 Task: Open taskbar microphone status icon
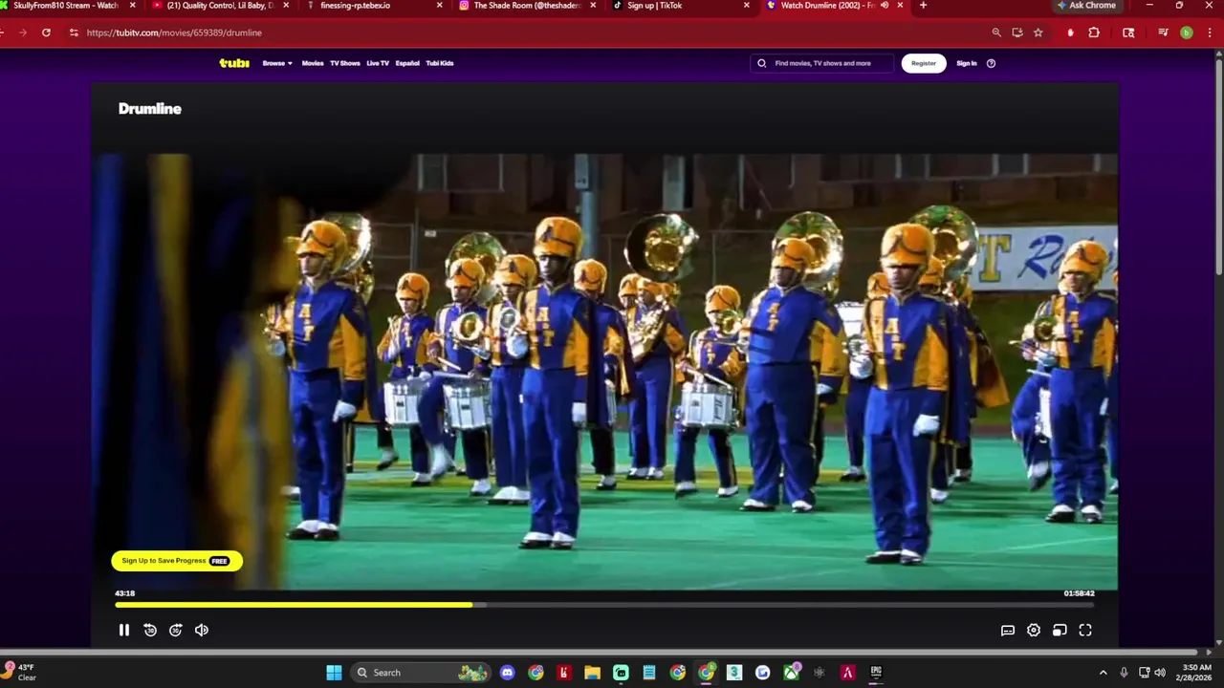point(1124,673)
